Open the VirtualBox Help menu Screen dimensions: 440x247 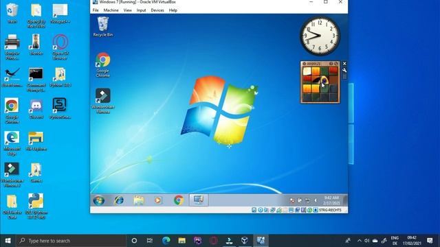coord(173,10)
